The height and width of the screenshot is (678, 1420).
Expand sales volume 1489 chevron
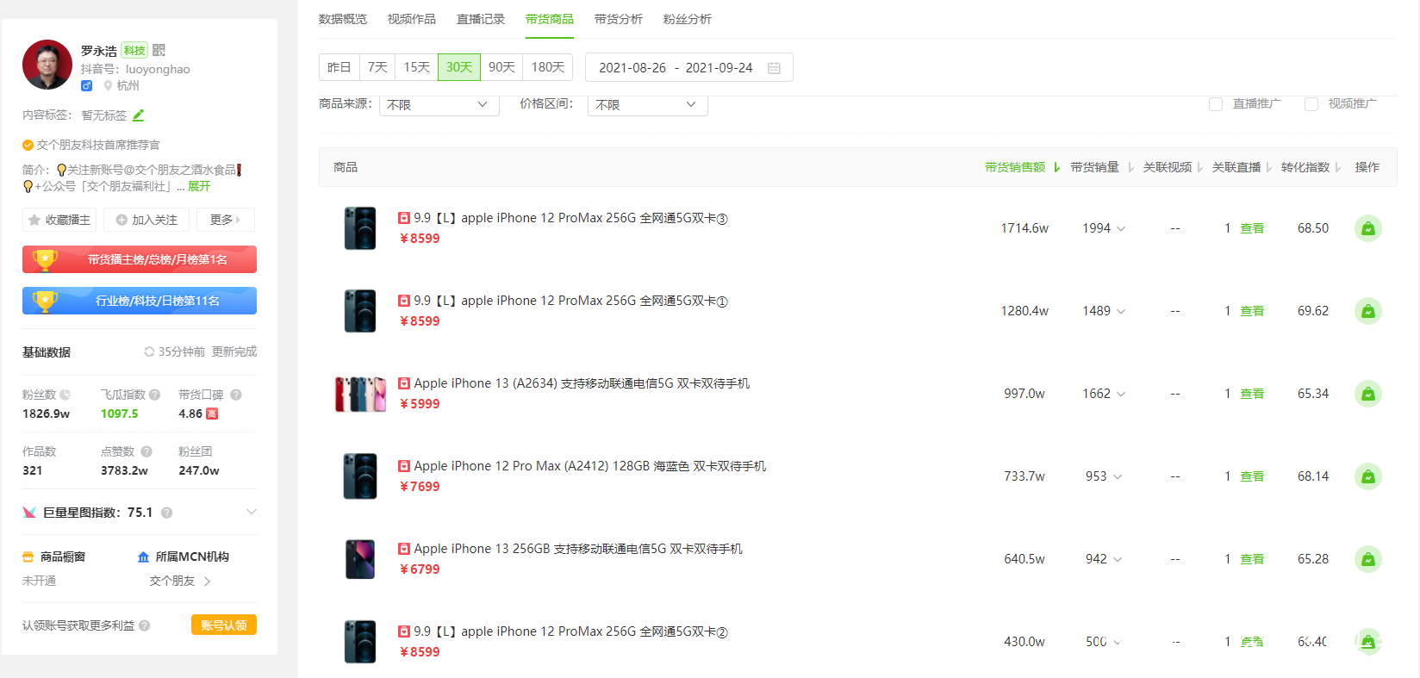pos(1121,311)
